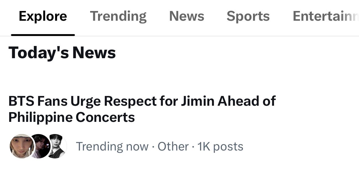Click the Trending now label
The width and height of the screenshot is (359, 177).
112,146
